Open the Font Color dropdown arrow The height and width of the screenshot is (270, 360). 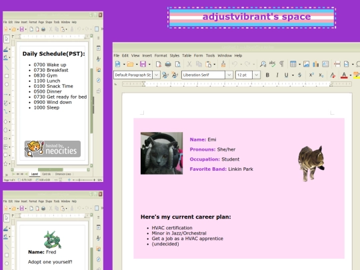tap(351, 75)
